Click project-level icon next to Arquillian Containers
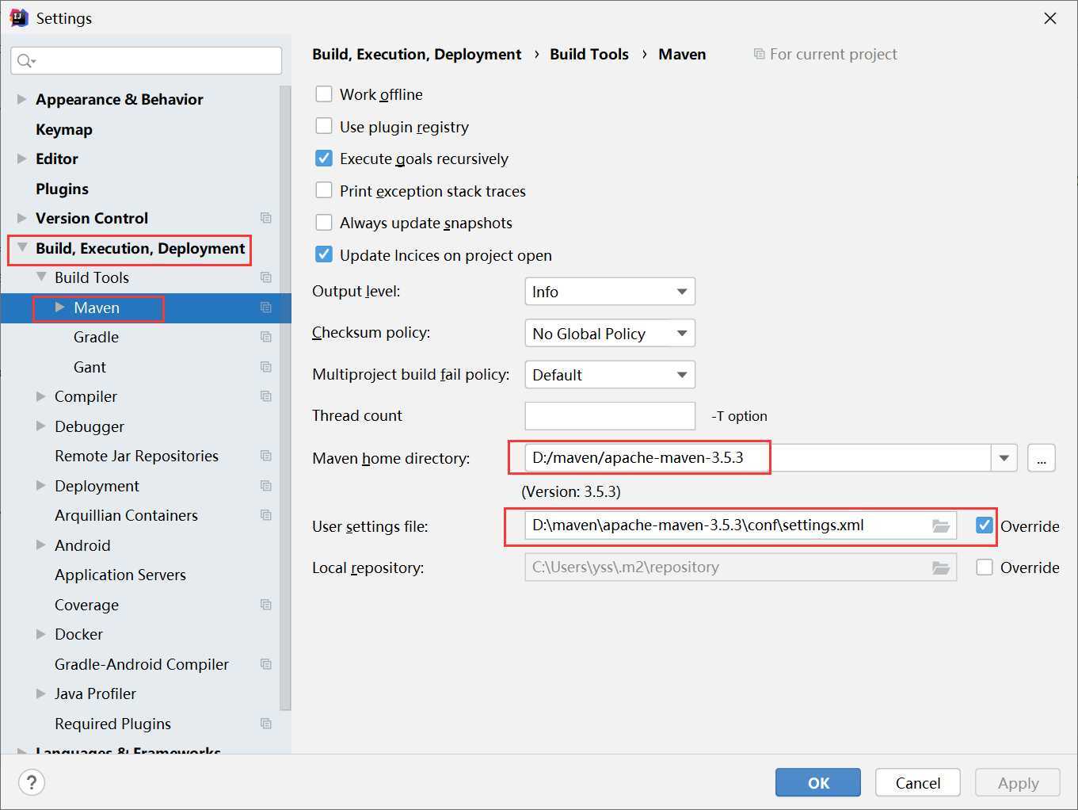The height and width of the screenshot is (810, 1078). [x=266, y=515]
